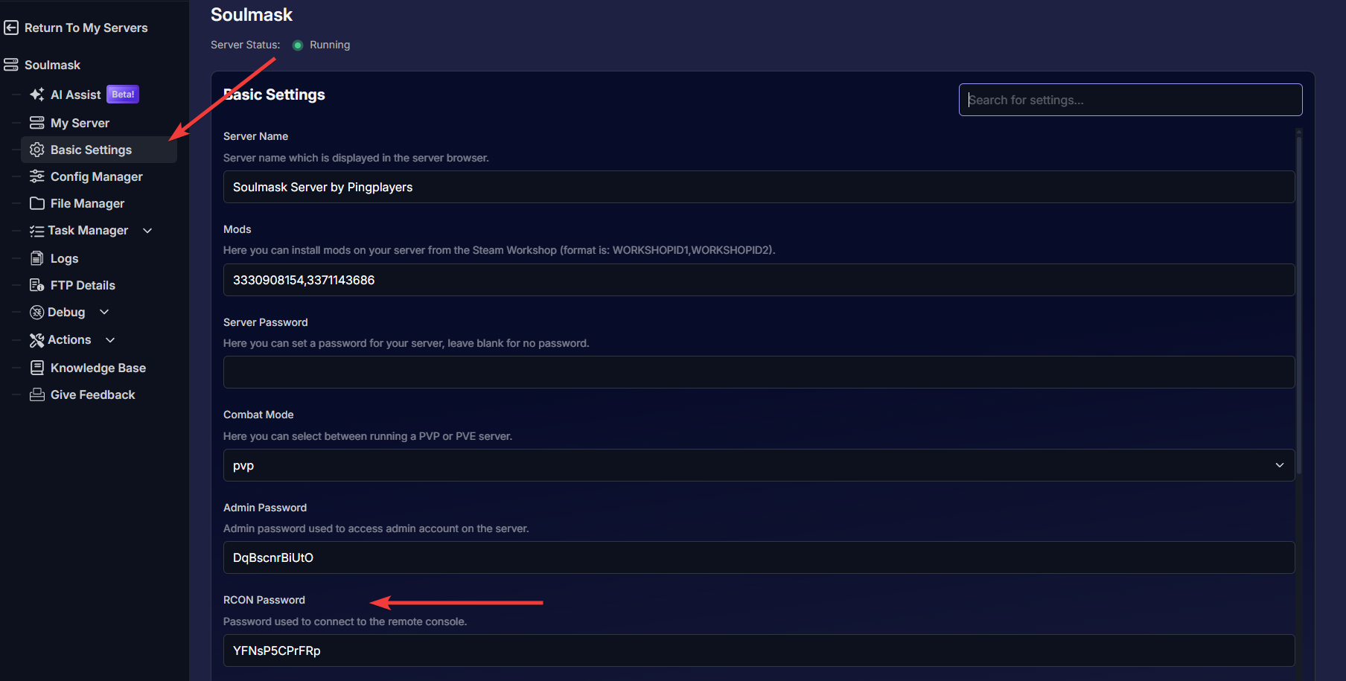This screenshot has height=681, width=1346.
Task: Click the 'Admin password used to access' description
Action: point(376,528)
